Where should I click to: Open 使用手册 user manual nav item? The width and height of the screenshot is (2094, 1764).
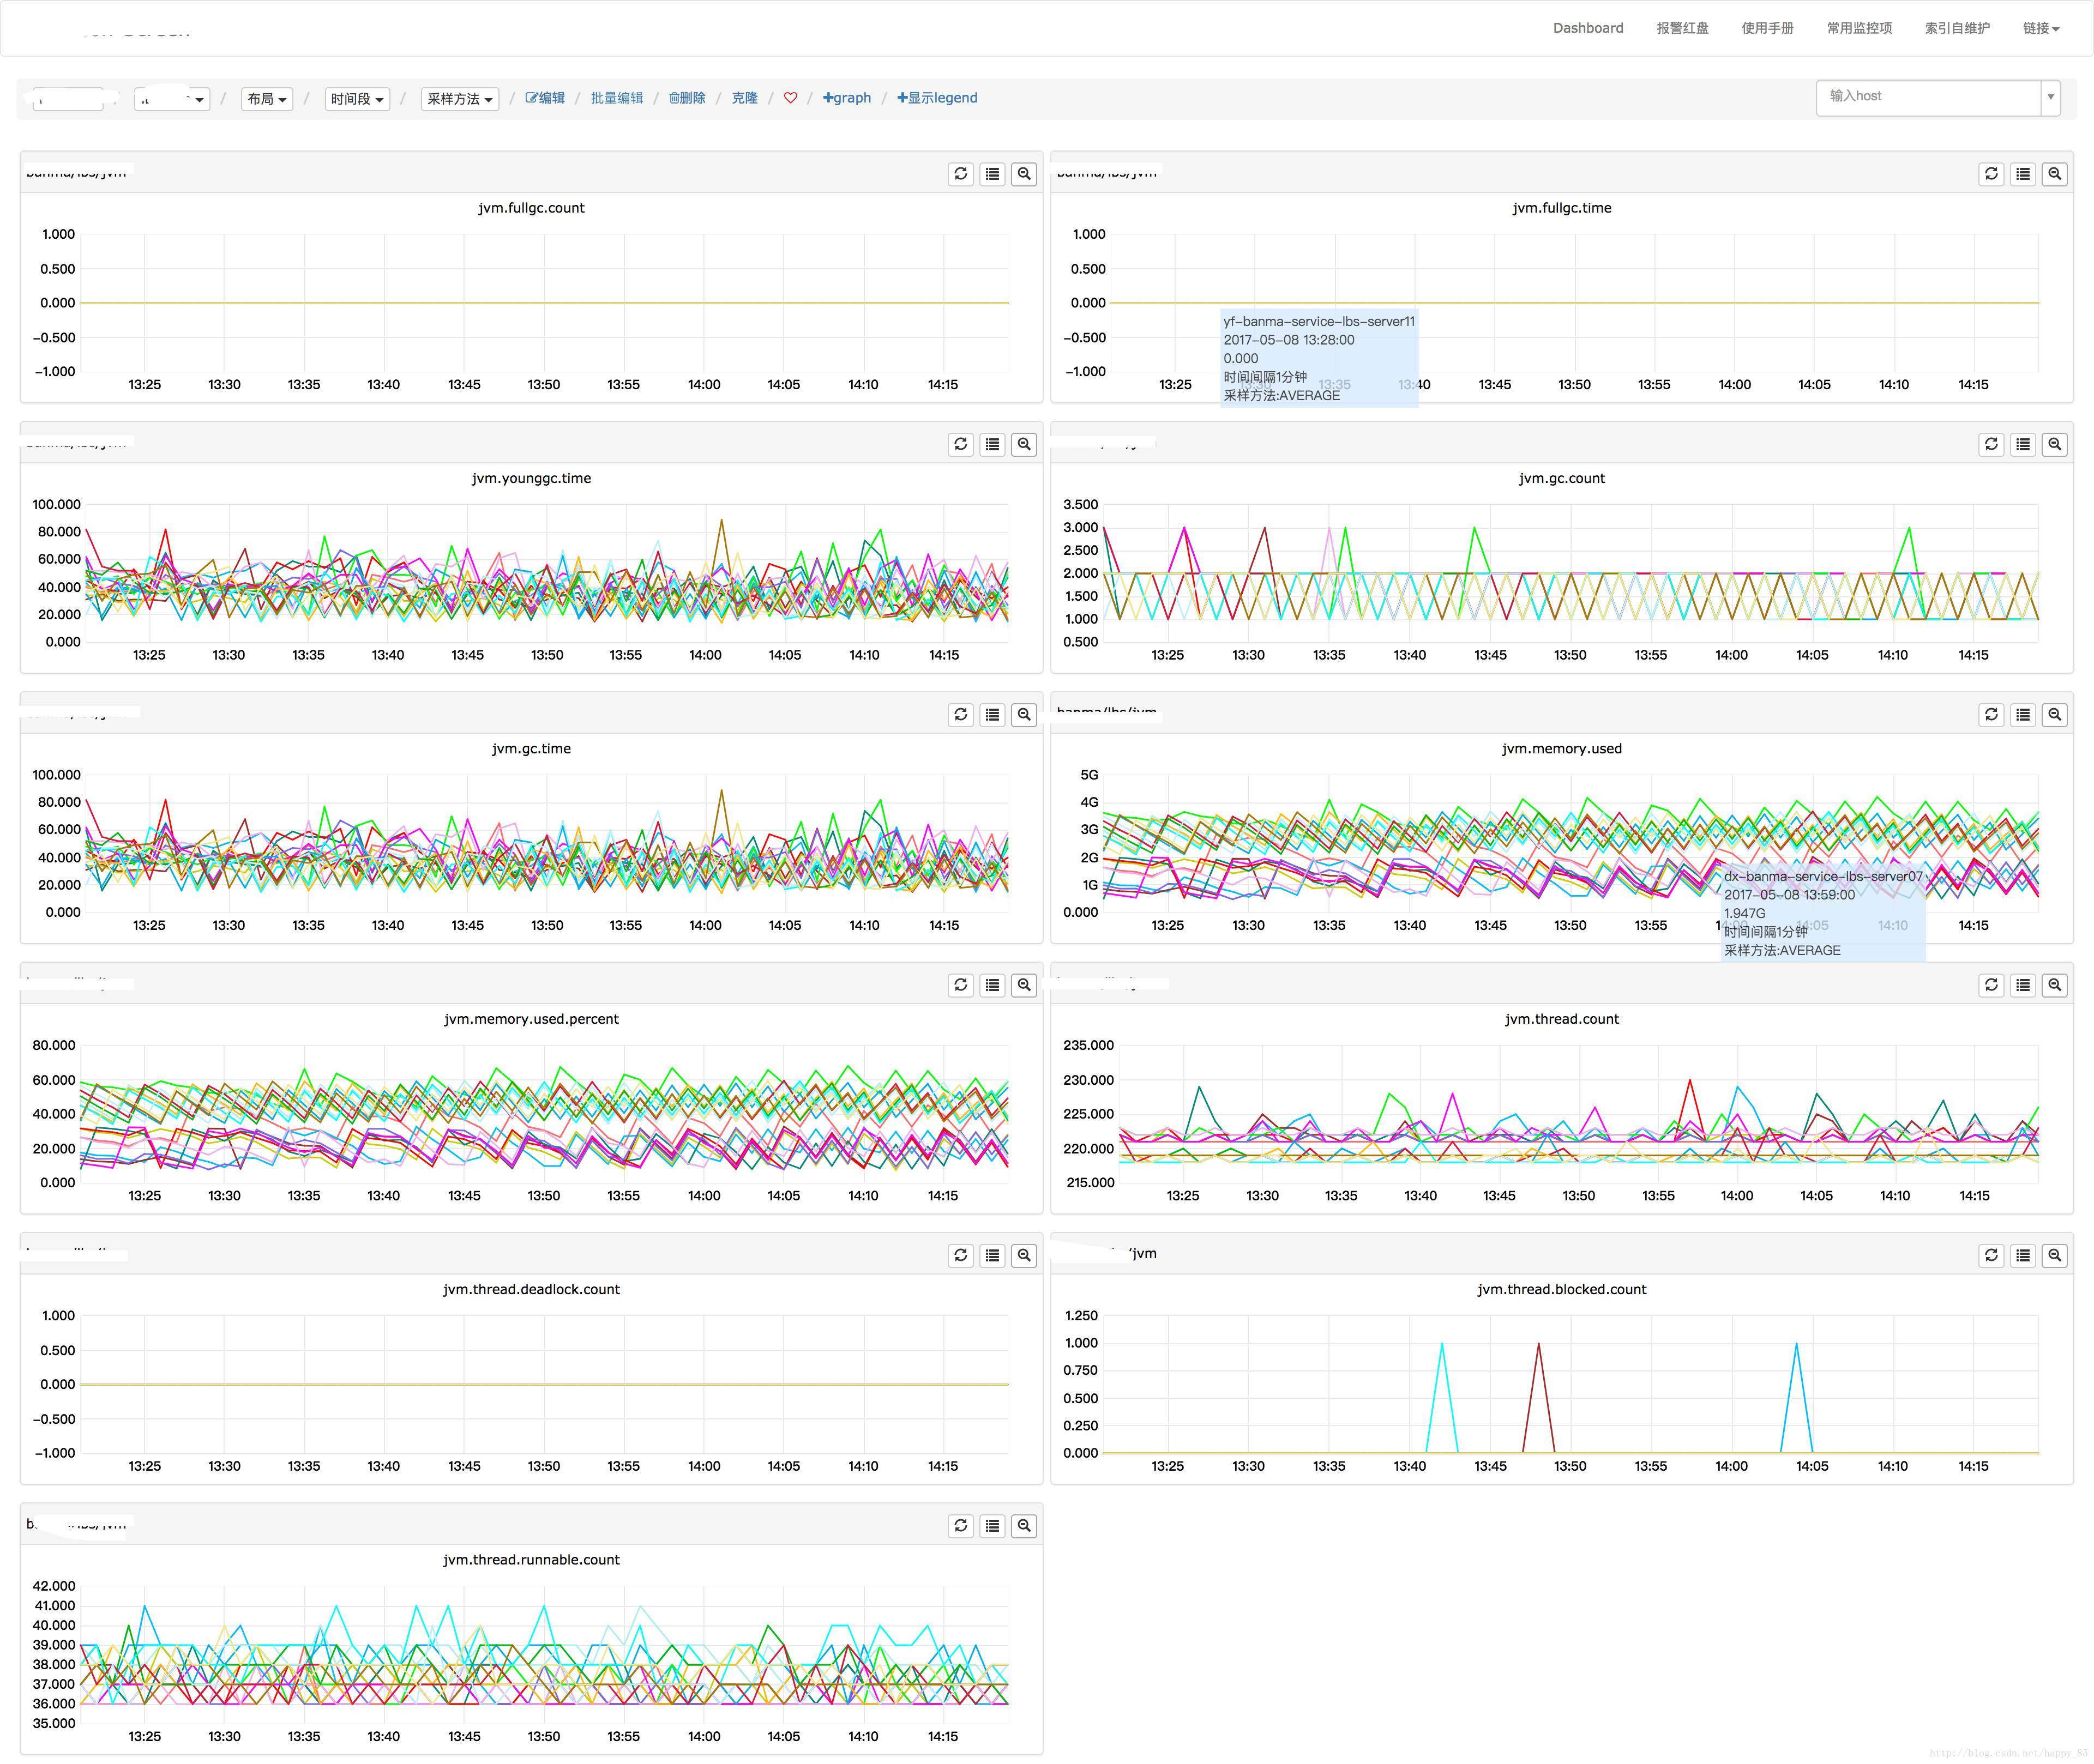(x=1767, y=28)
